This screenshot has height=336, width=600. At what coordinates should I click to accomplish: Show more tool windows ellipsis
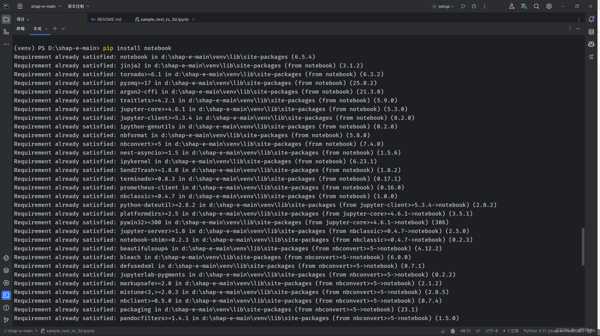click(x=6, y=44)
